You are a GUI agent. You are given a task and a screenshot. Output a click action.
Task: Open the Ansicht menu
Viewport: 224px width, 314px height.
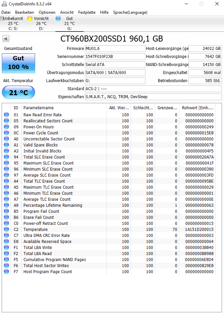coord(67,12)
